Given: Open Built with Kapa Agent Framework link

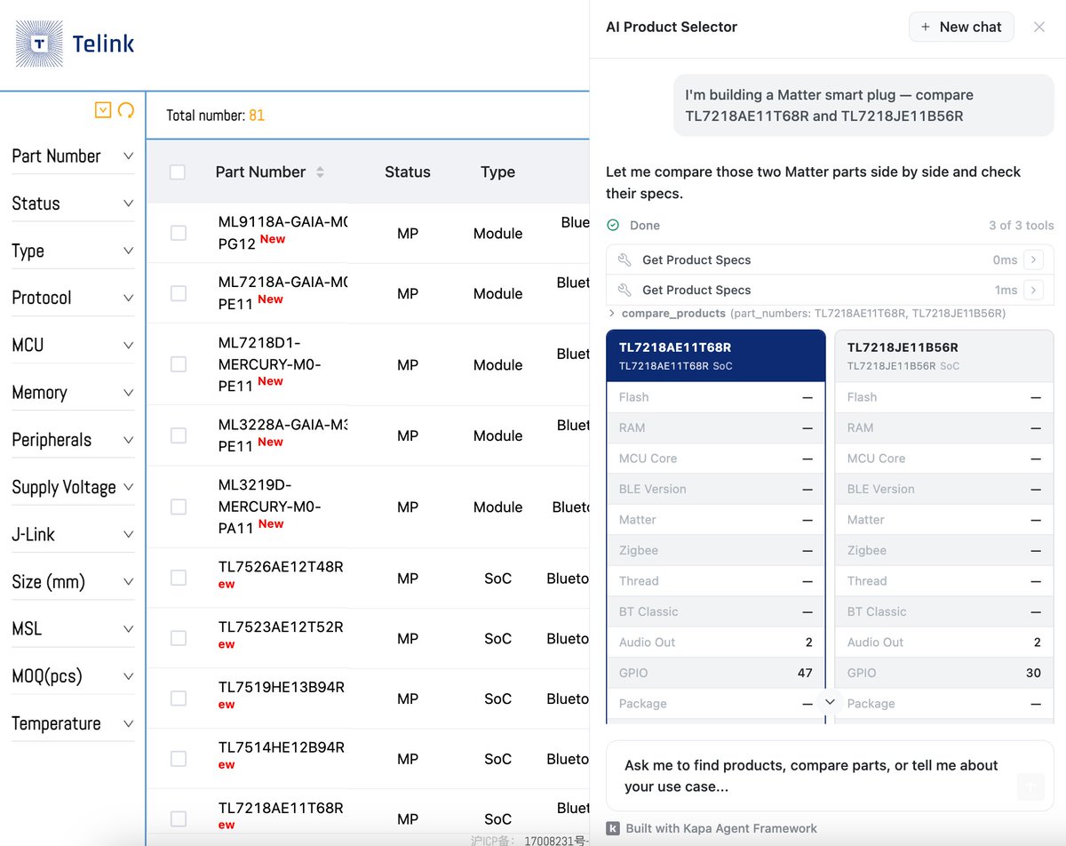Looking at the screenshot, I should [721, 828].
